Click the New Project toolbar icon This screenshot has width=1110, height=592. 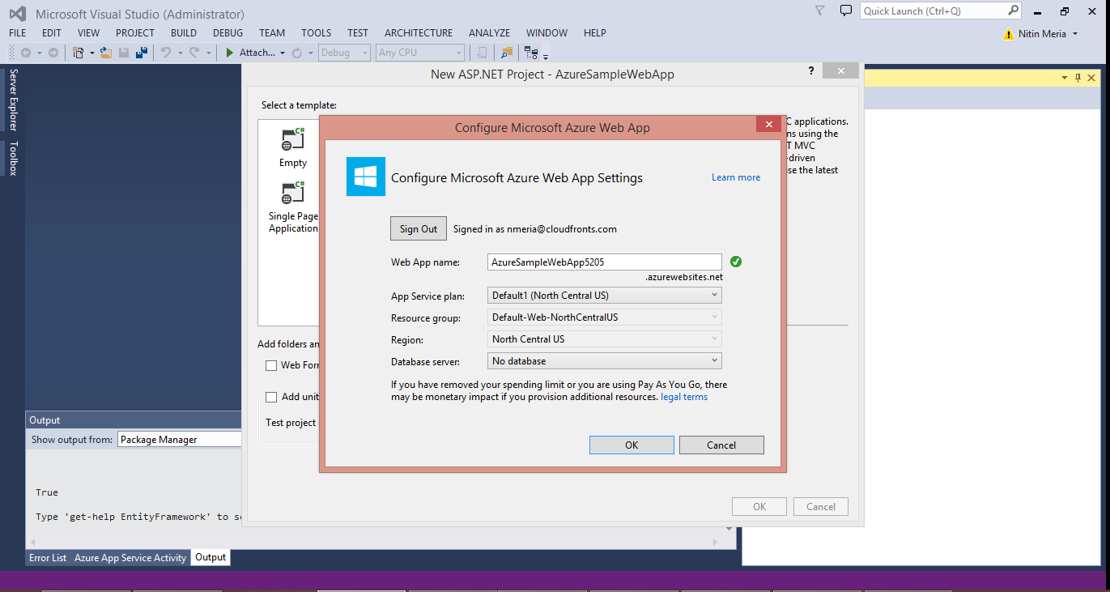[79, 53]
